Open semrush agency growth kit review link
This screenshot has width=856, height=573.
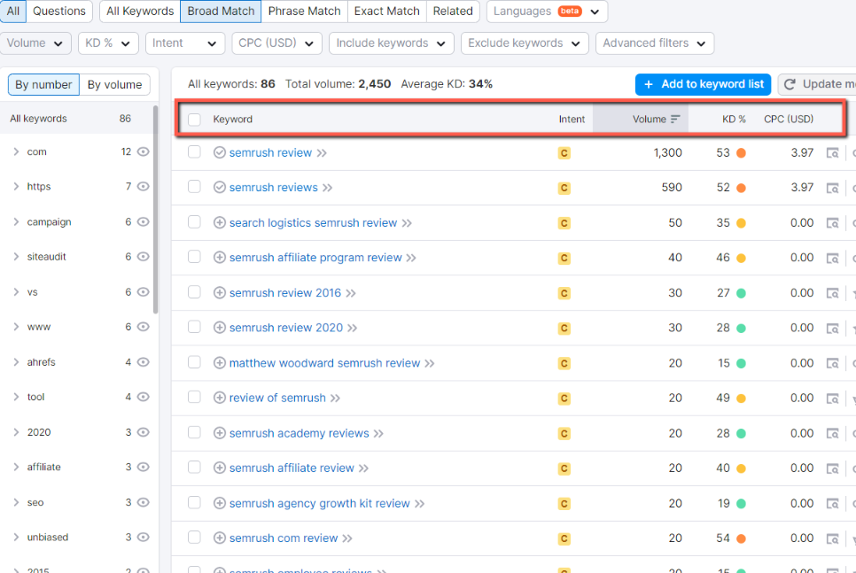pos(319,503)
